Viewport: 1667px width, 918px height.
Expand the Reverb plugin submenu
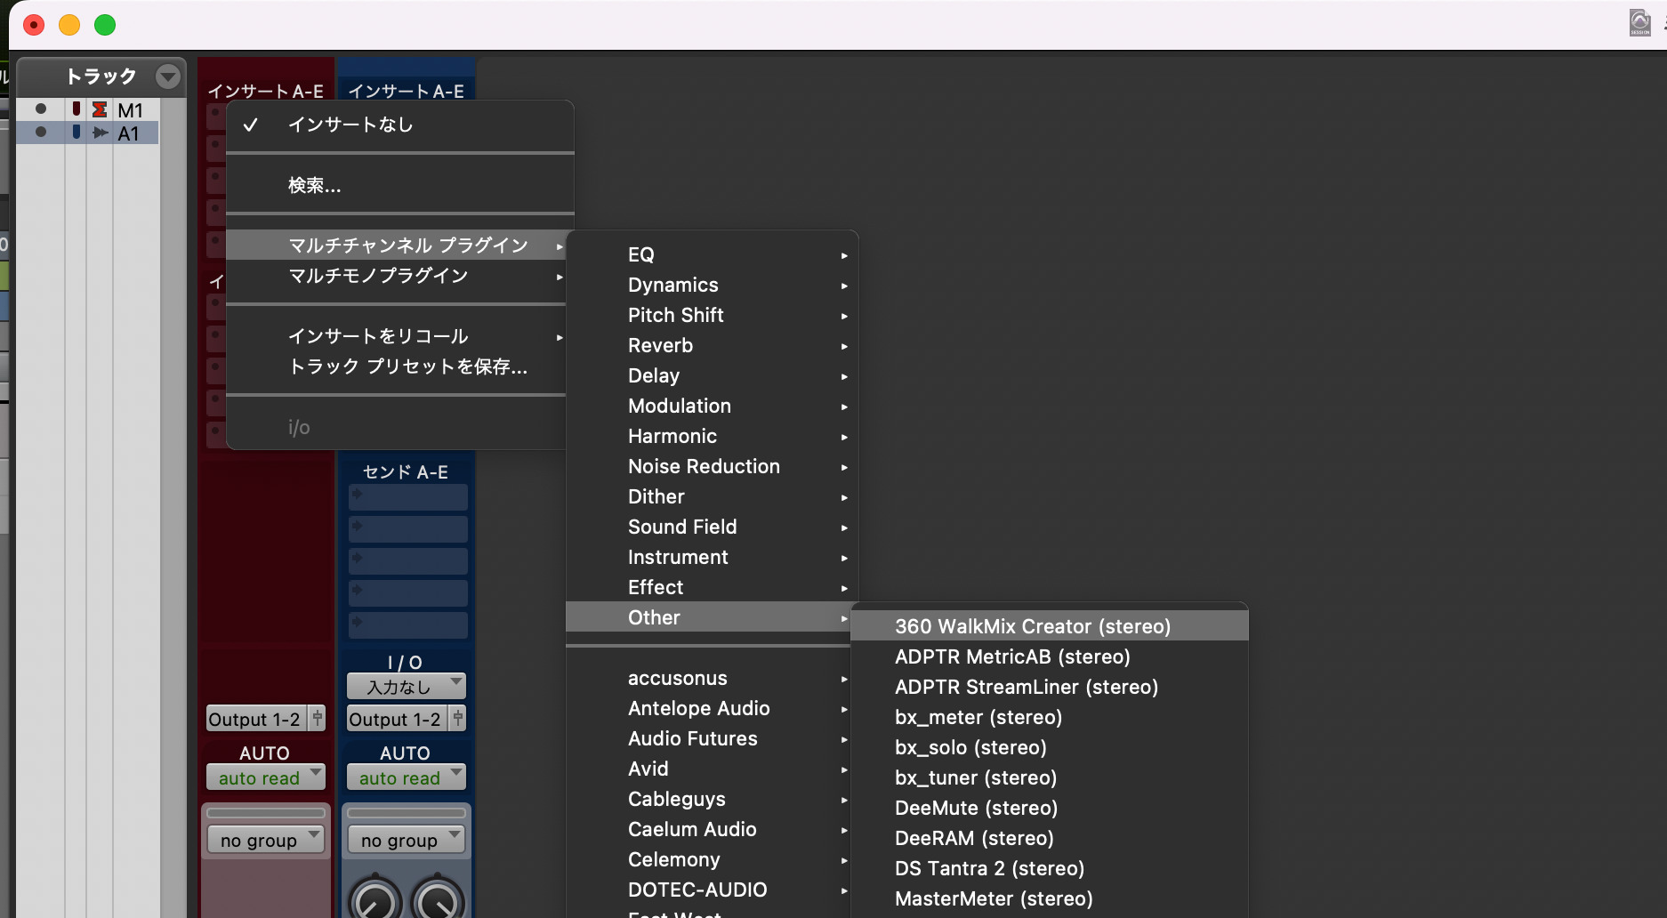[x=660, y=345]
